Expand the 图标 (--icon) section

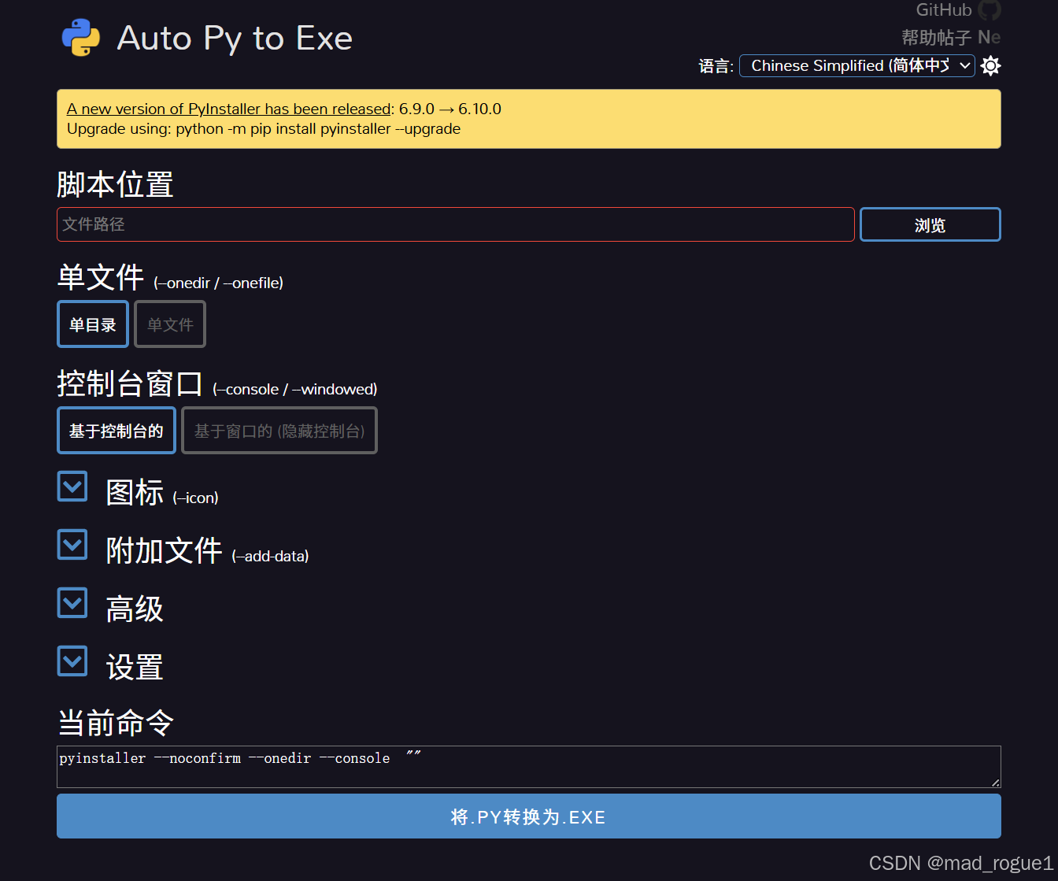[x=72, y=487]
